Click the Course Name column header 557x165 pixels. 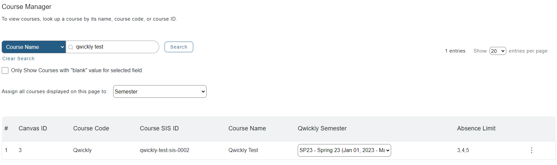tap(247, 128)
